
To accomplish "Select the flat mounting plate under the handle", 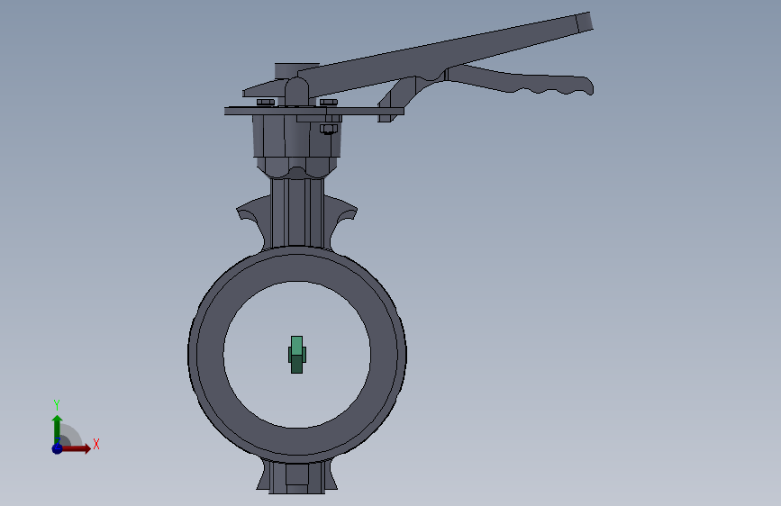I will pos(313,111).
